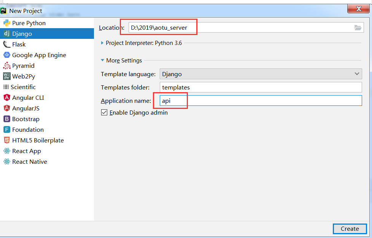Click the Templates folder field
Image resolution: width=372 pixels, height=238 pixels.
click(261, 88)
